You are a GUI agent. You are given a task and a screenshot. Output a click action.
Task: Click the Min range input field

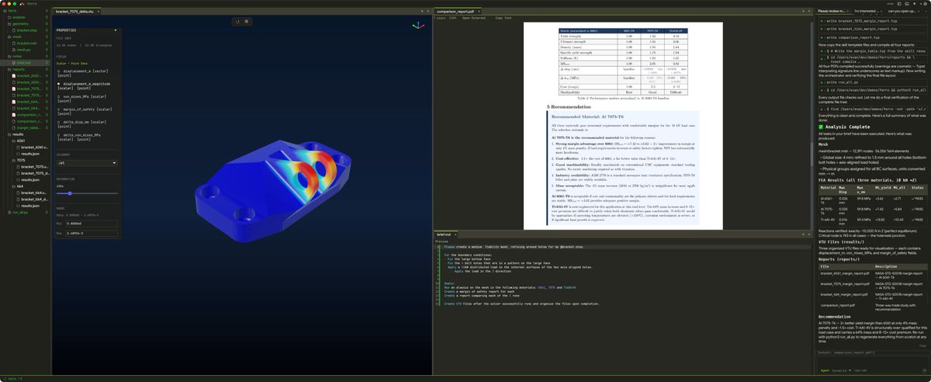[92, 225]
